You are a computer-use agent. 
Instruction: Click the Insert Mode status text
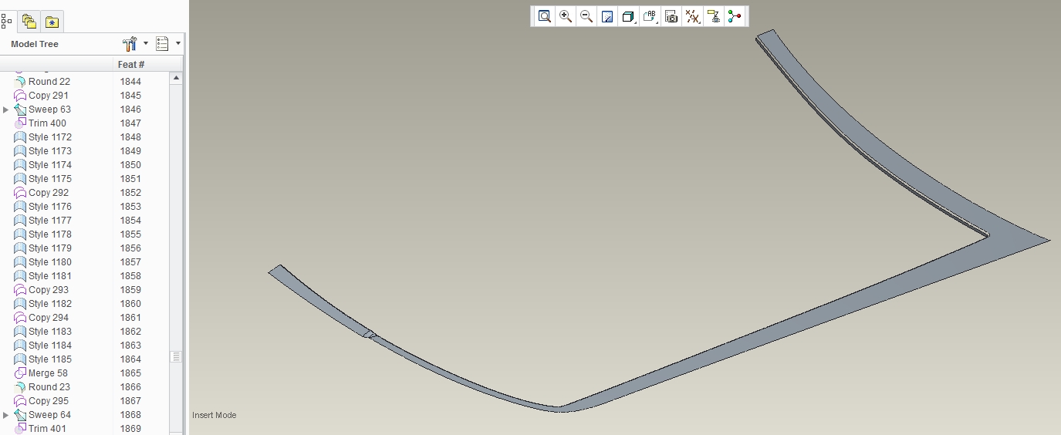(215, 415)
